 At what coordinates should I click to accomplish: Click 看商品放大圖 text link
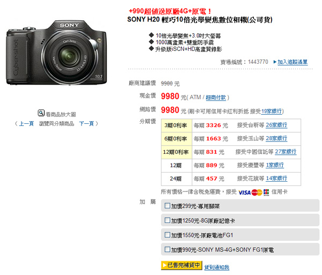[x=61, y=114]
